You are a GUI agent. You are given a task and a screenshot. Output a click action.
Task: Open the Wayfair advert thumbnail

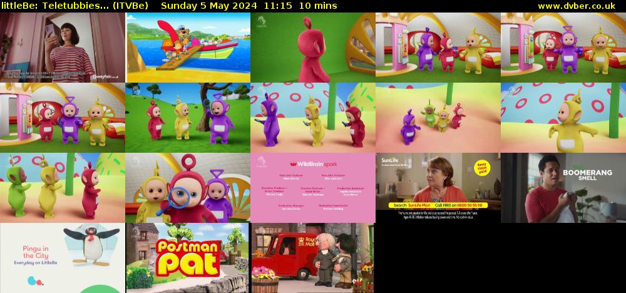tap(63, 48)
